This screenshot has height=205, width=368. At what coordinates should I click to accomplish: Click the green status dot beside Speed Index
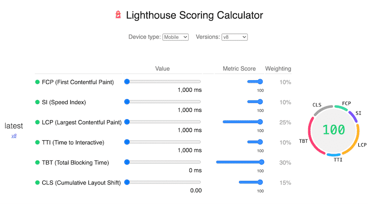point(37,102)
